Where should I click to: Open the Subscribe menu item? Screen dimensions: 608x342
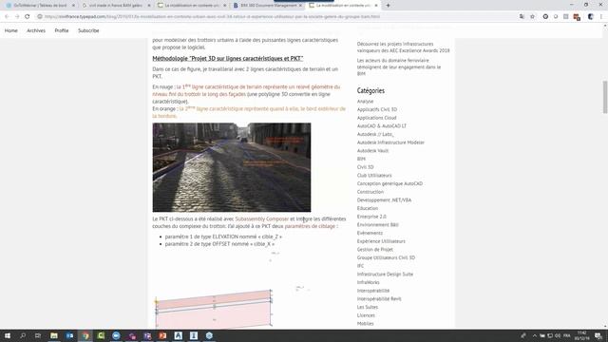(88, 30)
